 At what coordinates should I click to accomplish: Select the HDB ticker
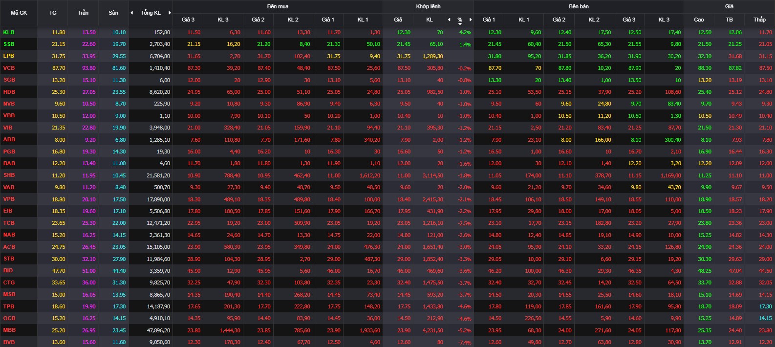[x=9, y=92]
